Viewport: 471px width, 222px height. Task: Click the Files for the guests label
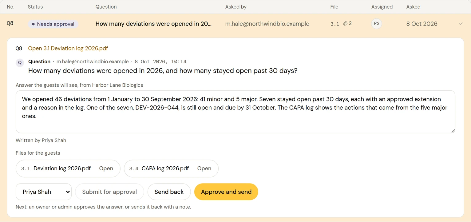click(x=38, y=153)
